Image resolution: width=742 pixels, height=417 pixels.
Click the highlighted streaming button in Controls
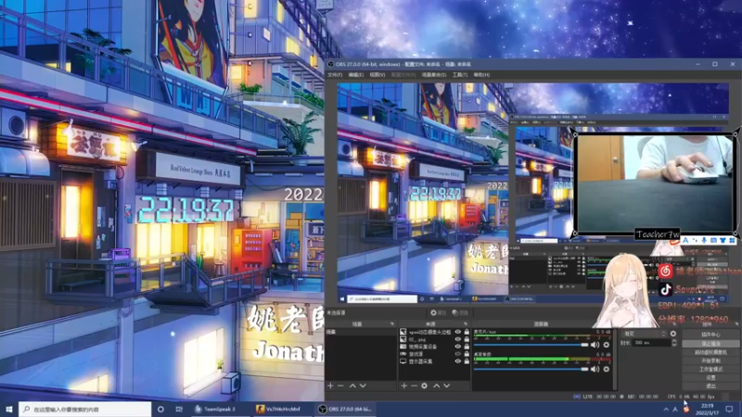click(x=710, y=344)
